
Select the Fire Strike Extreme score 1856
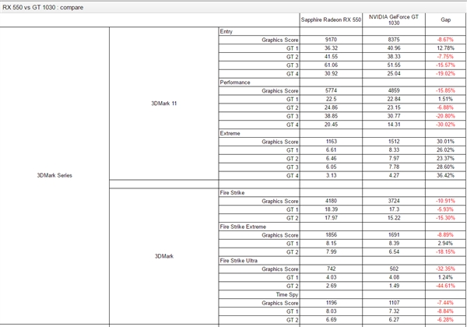[x=331, y=235]
